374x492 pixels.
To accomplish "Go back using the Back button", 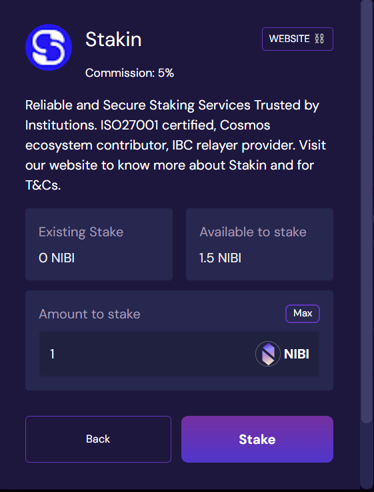I will pyautogui.click(x=99, y=439).
